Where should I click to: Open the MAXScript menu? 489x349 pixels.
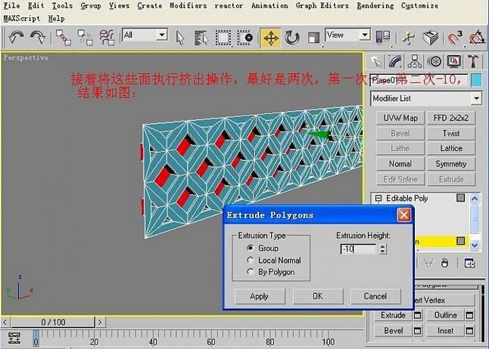(x=22, y=19)
